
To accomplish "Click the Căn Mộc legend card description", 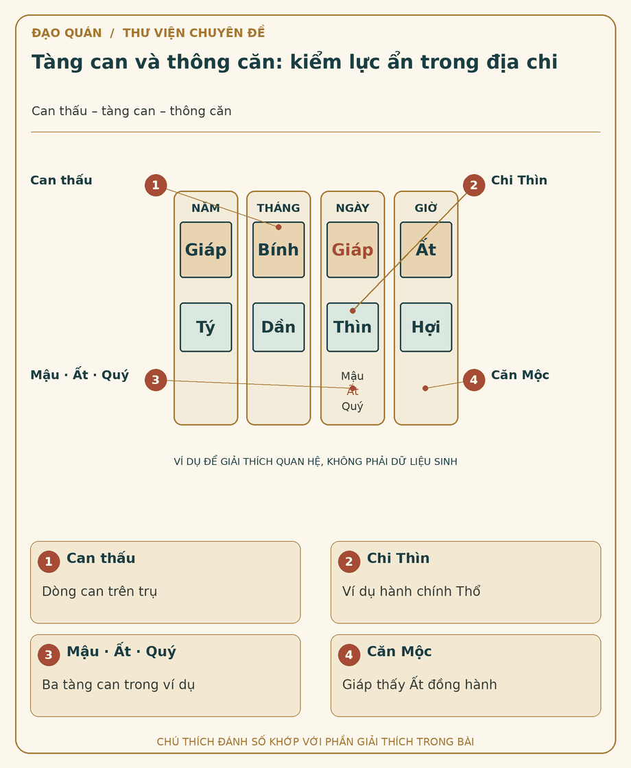I will [x=419, y=684].
